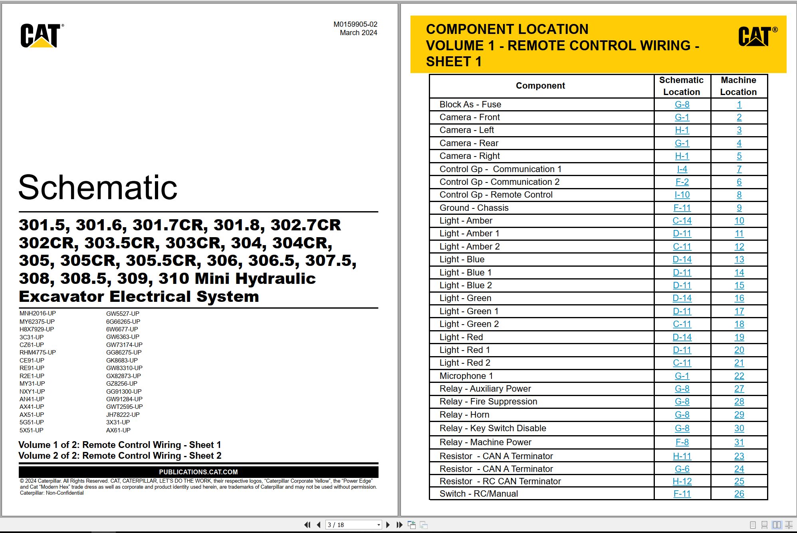Screen dimensions: 797x533
Task: Open schematic link H-1 for Camera - Left
Action: [x=682, y=130]
